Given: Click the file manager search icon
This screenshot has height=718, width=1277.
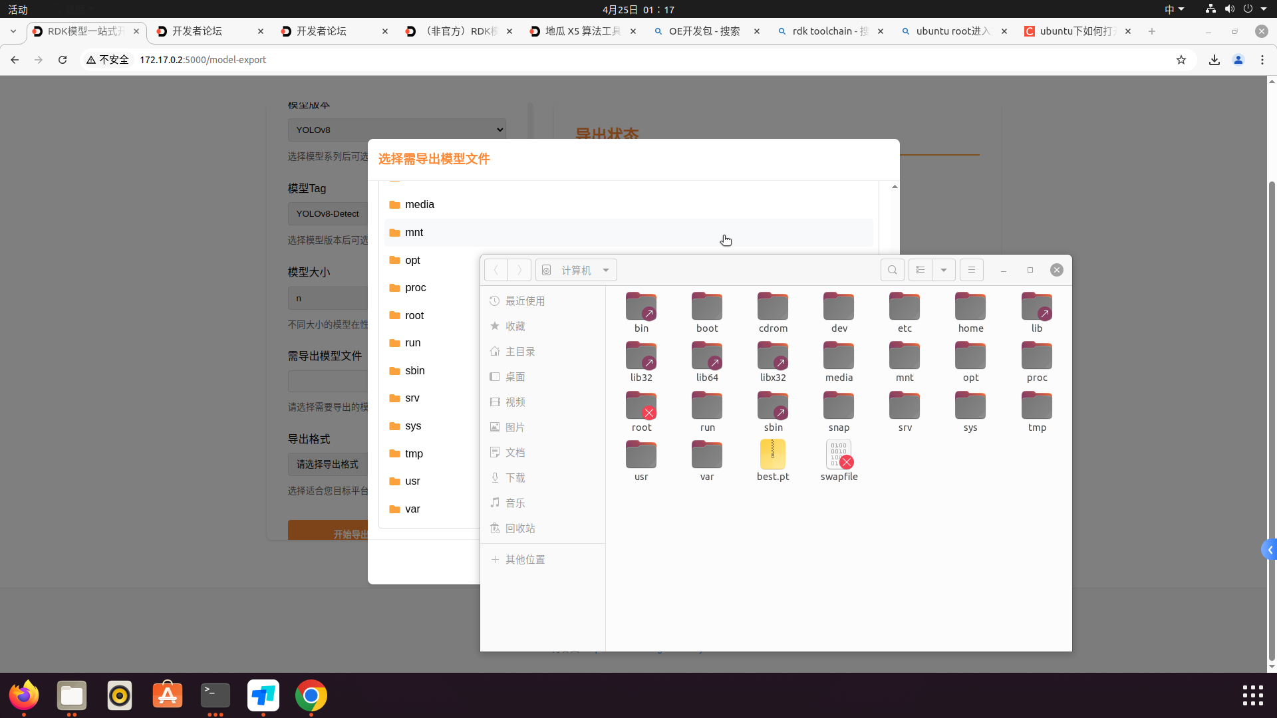Looking at the screenshot, I should 893,270.
